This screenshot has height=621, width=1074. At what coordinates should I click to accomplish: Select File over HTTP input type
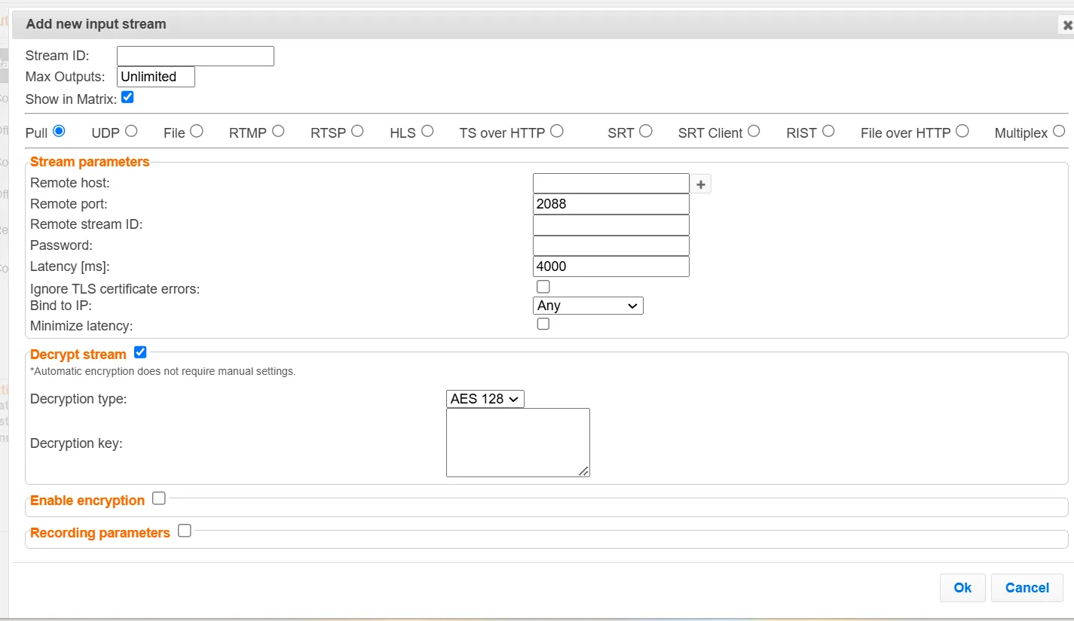(962, 131)
